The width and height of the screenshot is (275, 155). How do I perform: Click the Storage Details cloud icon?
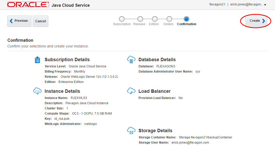131,131
